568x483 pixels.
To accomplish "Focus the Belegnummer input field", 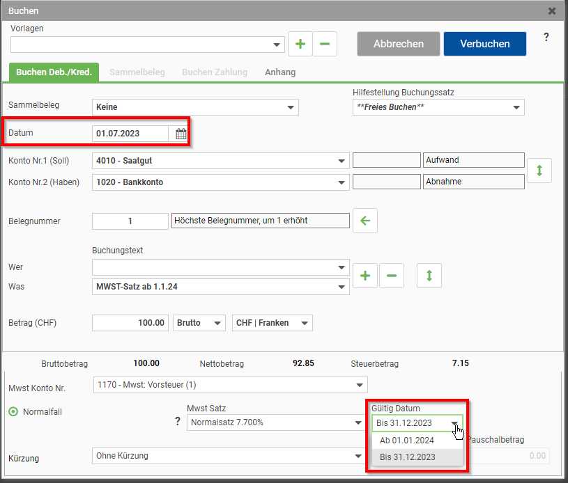I will [130, 221].
